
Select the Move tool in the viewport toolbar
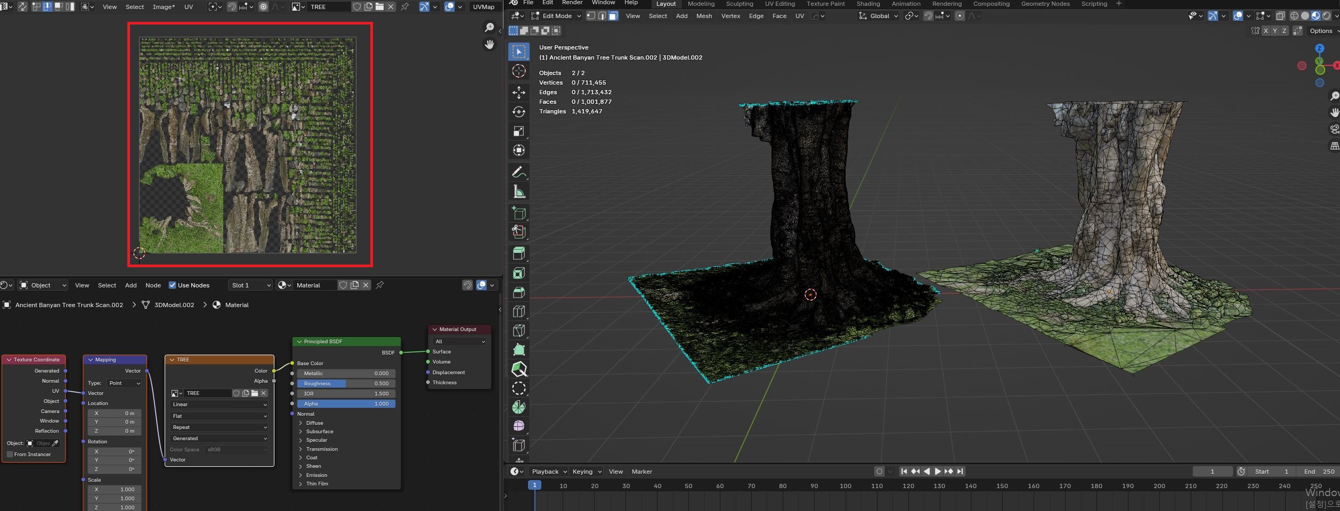(518, 93)
